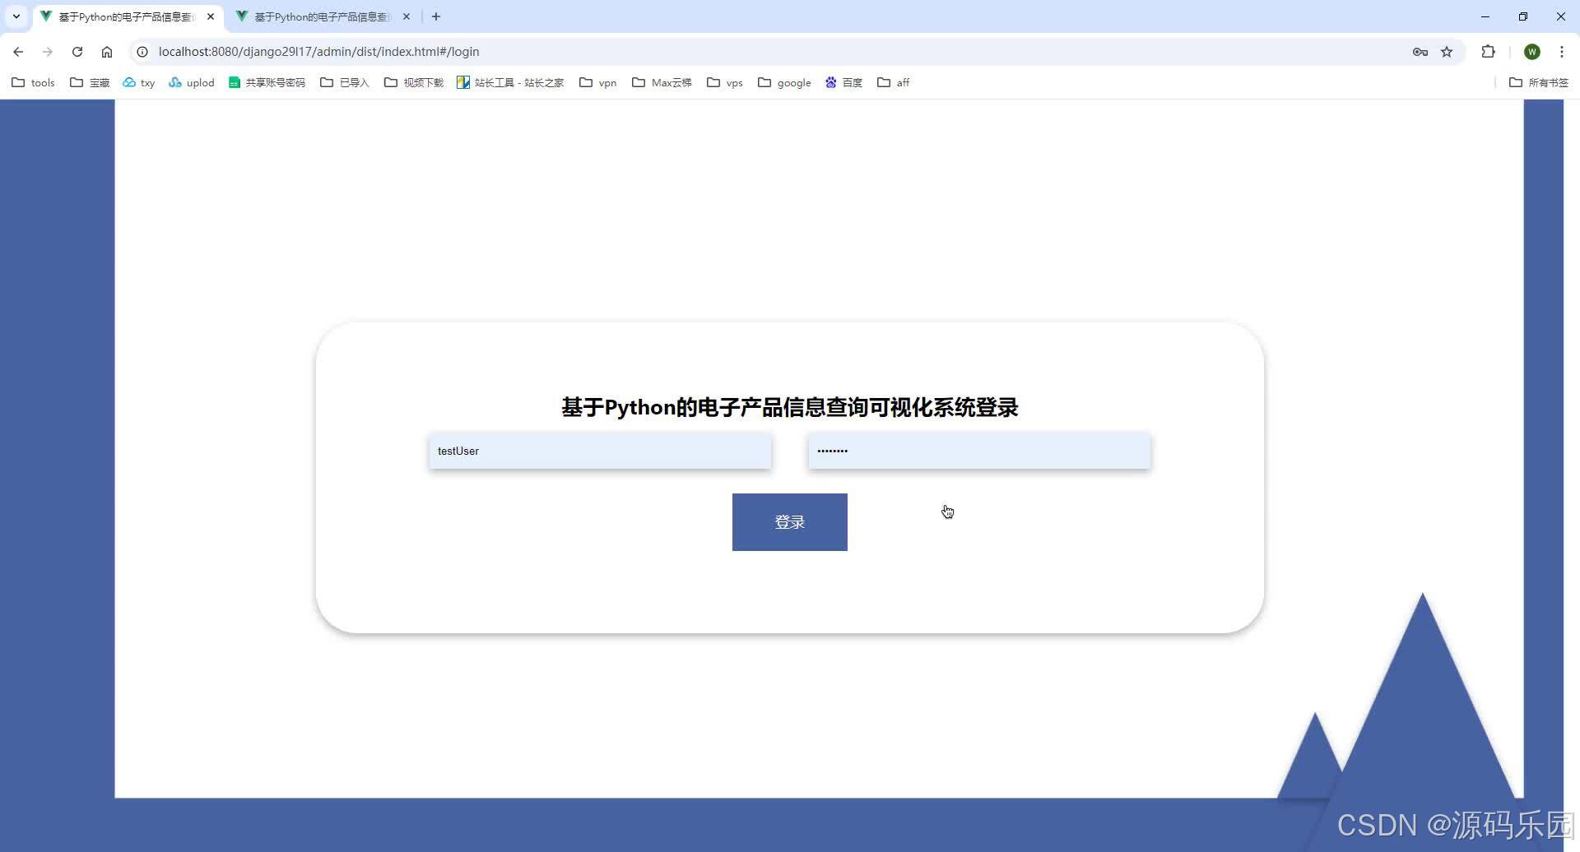The width and height of the screenshot is (1580, 852).
Task: Open the Extensions puzzle icon
Action: (1488, 51)
